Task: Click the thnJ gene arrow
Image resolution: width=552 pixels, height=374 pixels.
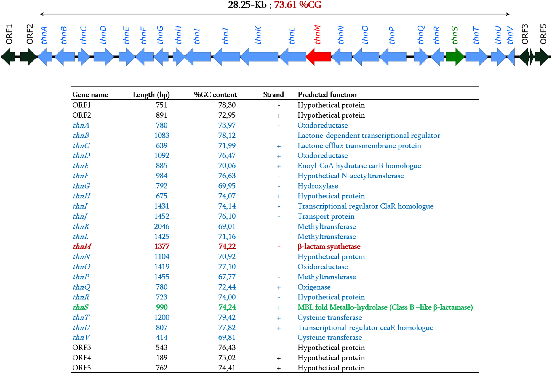Action: tap(227, 57)
